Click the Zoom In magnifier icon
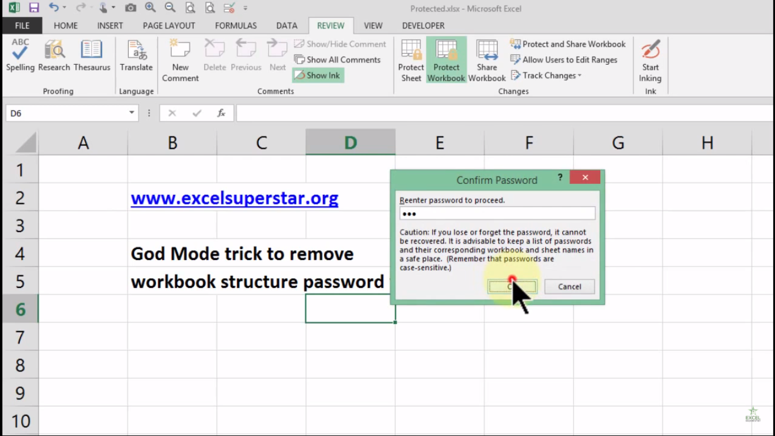Viewport: 775px width, 436px height. coord(150,8)
